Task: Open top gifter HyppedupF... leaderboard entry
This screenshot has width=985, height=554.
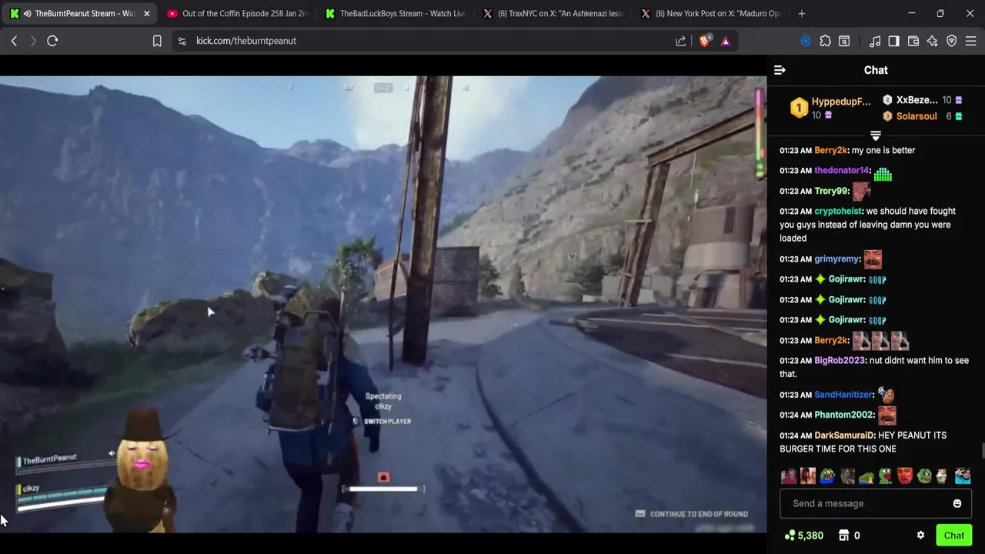Action: click(831, 108)
